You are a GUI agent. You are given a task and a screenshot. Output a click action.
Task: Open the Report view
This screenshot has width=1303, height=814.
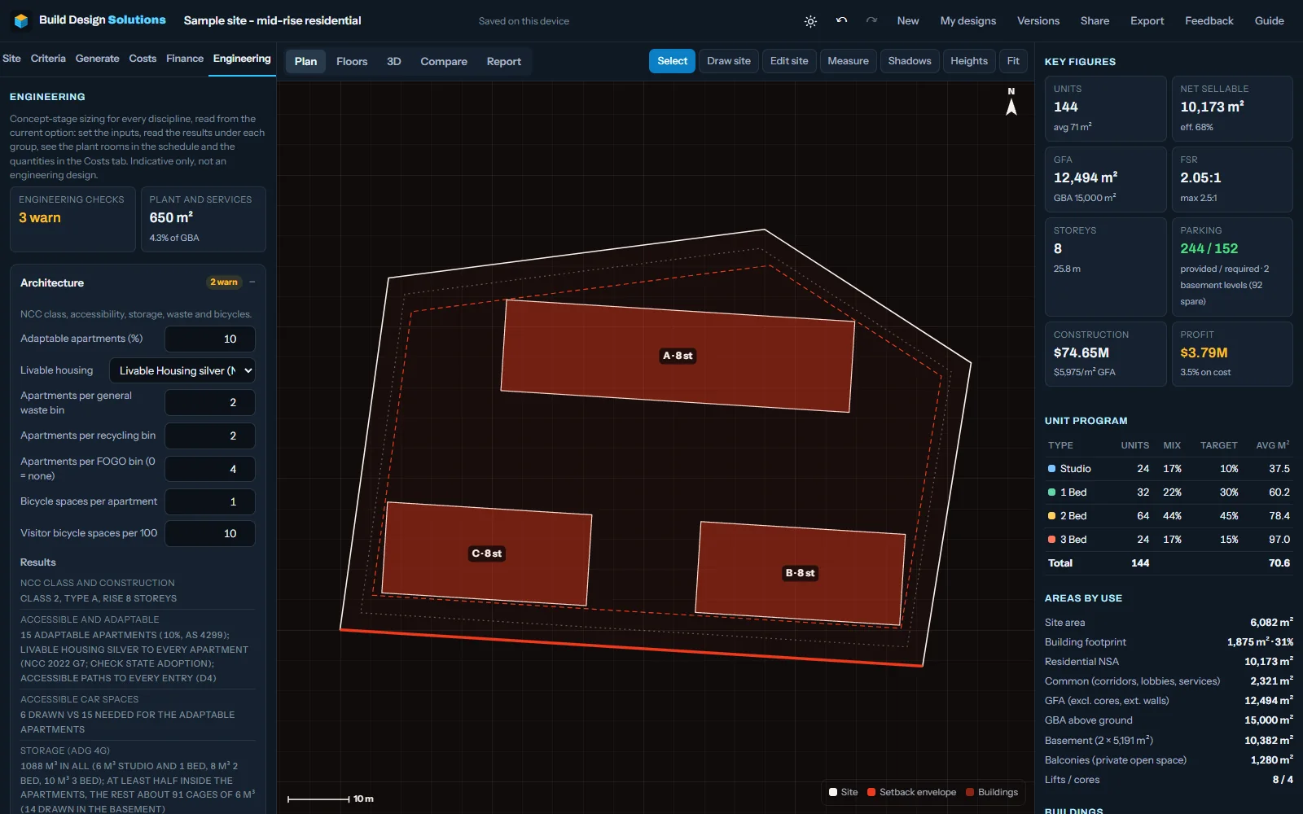[504, 61]
